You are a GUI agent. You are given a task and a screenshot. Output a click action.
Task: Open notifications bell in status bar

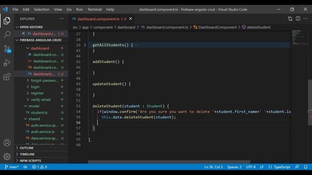coord(306,167)
